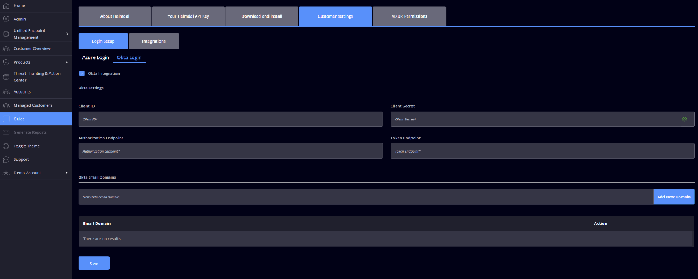This screenshot has height=279, width=698.
Task: Switch to the Integrations sub-tab
Action: click(x=154, y=41)
